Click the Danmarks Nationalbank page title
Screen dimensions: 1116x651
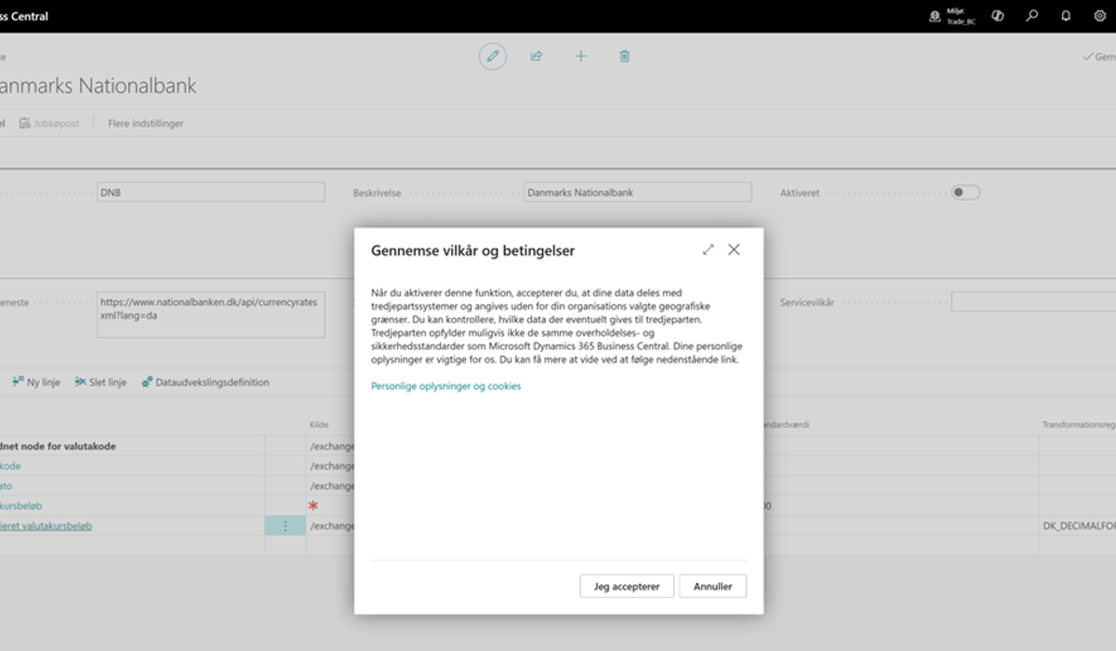98,86
